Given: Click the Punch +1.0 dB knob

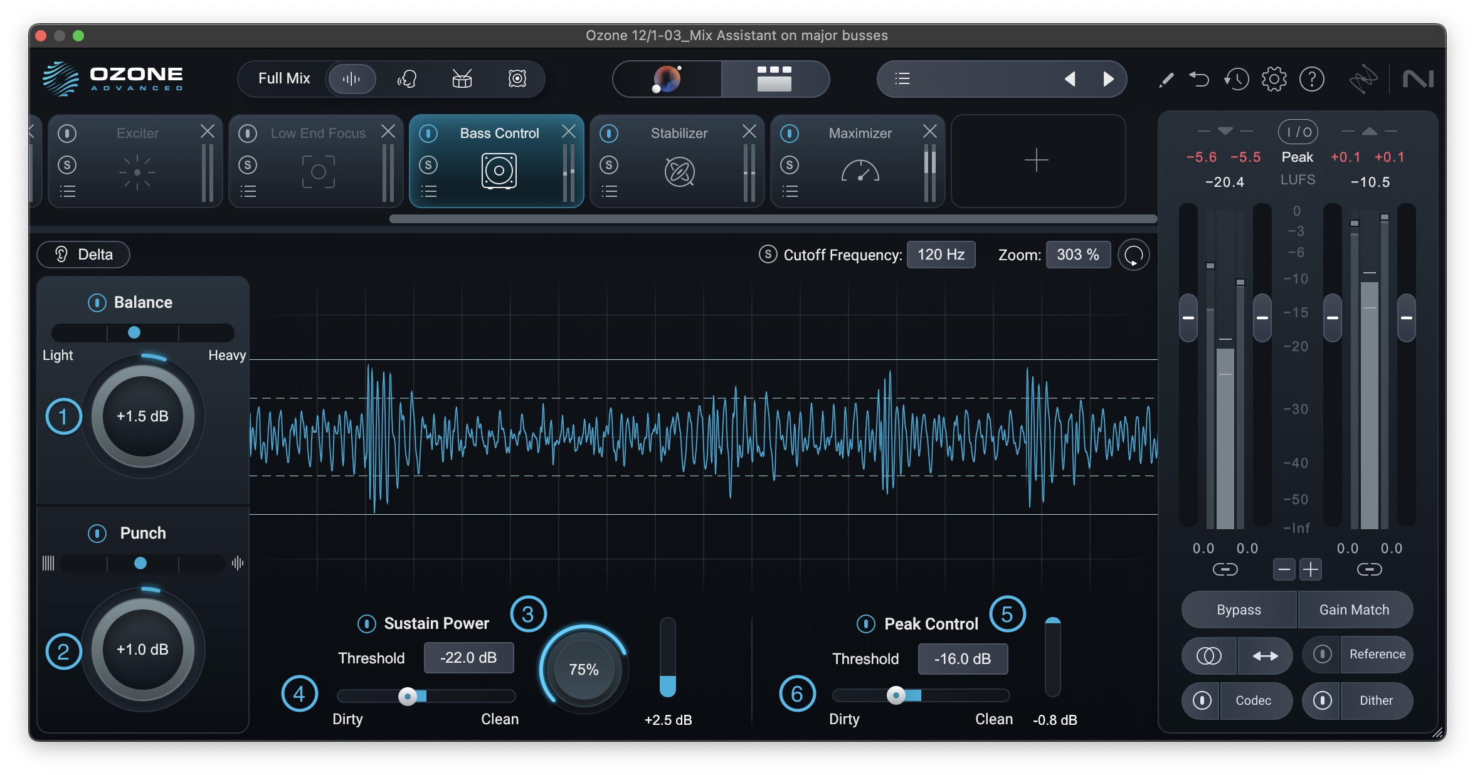Looking at the screenshot, I should (143, 649).
